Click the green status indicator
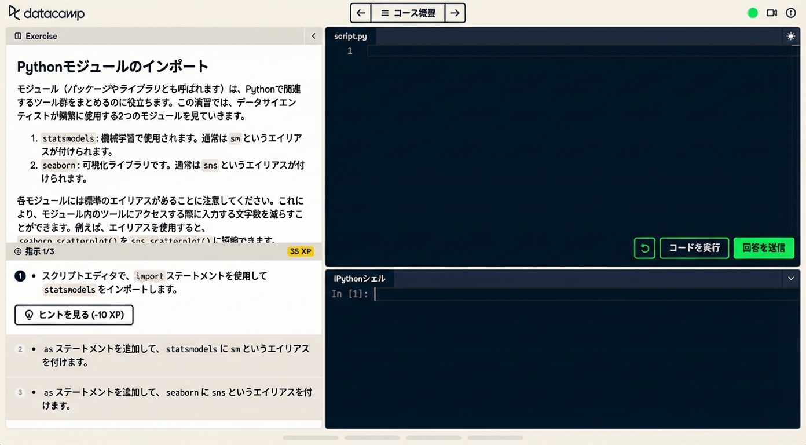Viewport: 806px width, 445px height. click(x=753, y=13)
